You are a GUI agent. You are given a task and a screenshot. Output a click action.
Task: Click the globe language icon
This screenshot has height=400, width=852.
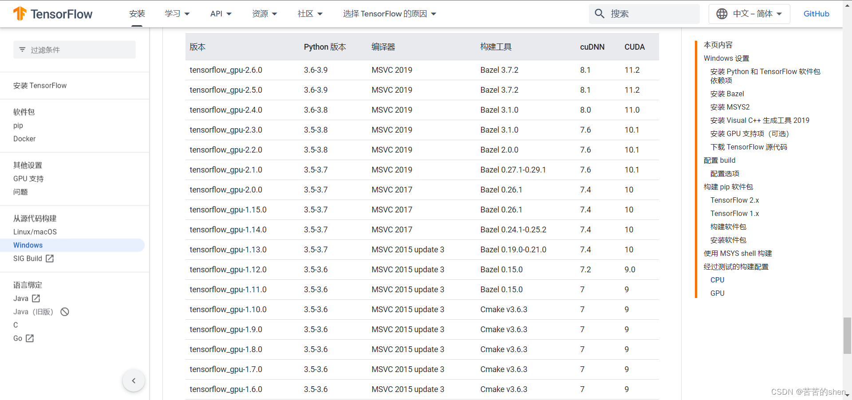tap(722, 14)
